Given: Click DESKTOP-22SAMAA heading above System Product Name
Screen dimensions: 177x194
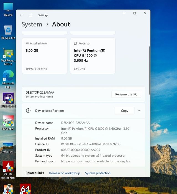Looking at the screenshot, I should tap(40, 92).
